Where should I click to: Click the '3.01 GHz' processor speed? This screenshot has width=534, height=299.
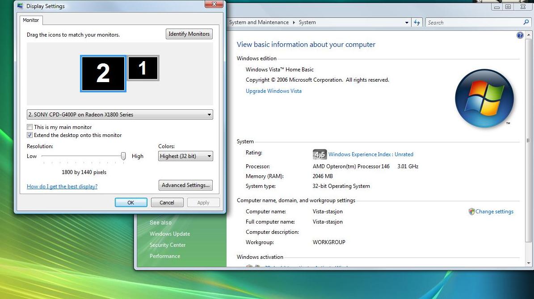[408, 166]
